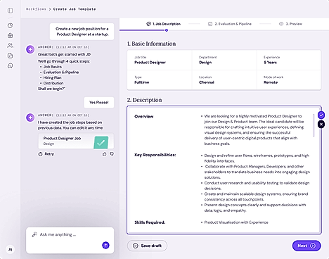
Task: Open the analytics pie chart icon
Action: coord(10,25)
